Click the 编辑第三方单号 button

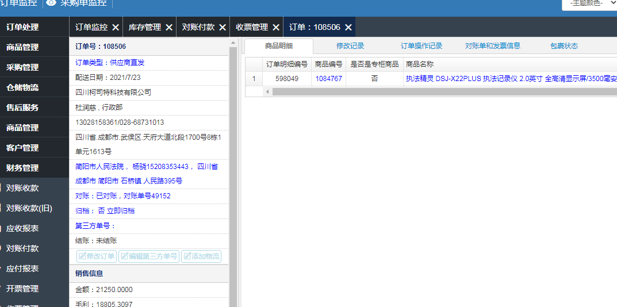149,256
